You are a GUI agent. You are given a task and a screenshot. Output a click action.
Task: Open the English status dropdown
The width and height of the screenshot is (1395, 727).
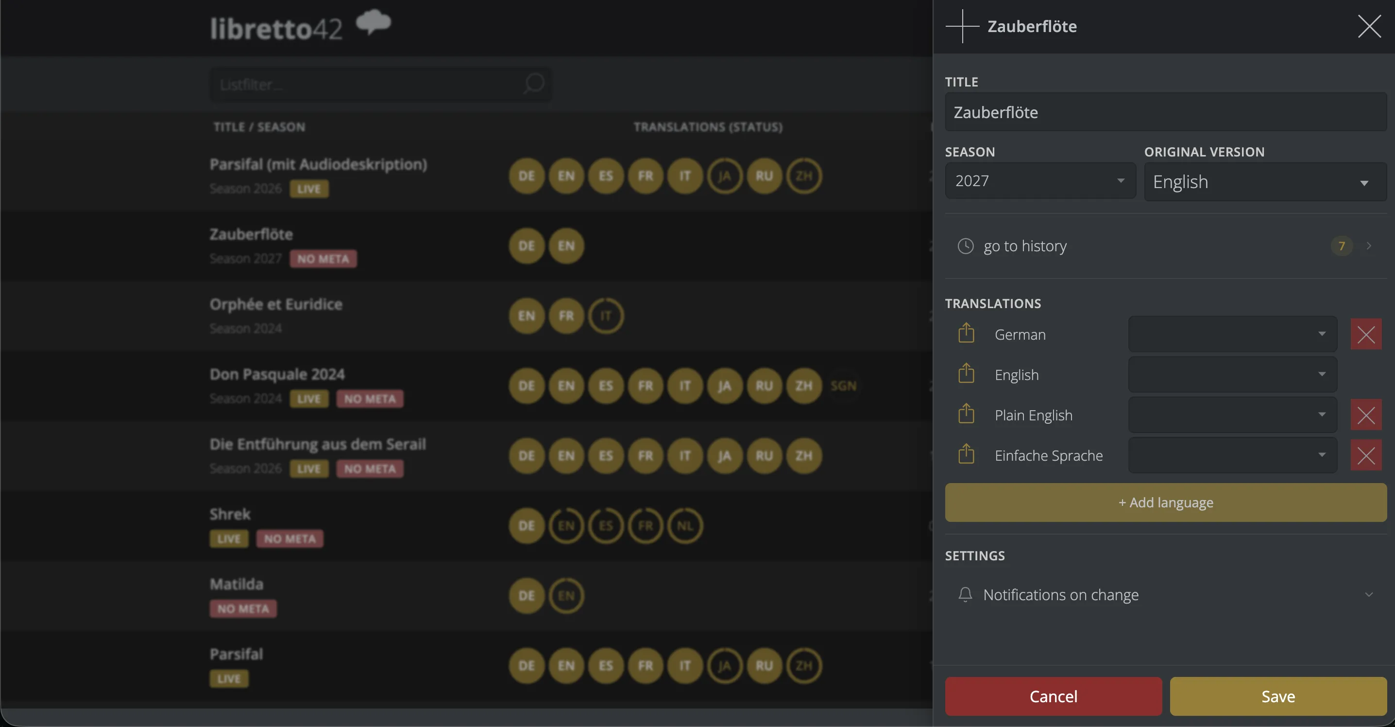[x=1233, y=374]
